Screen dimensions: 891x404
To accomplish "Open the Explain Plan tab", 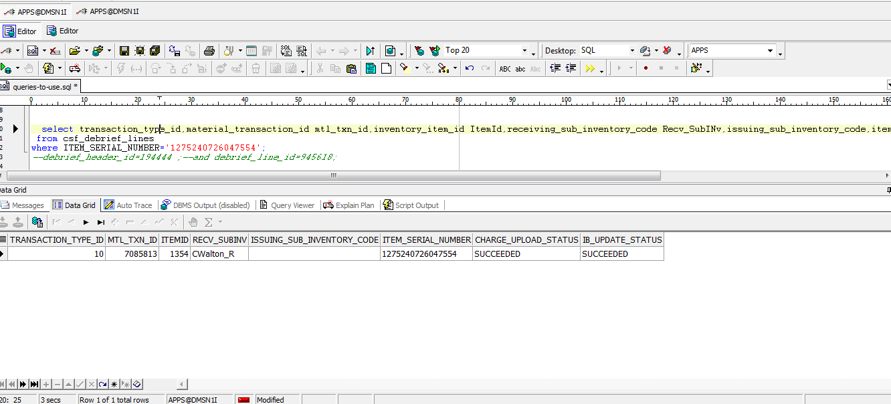I will [349, 205].
